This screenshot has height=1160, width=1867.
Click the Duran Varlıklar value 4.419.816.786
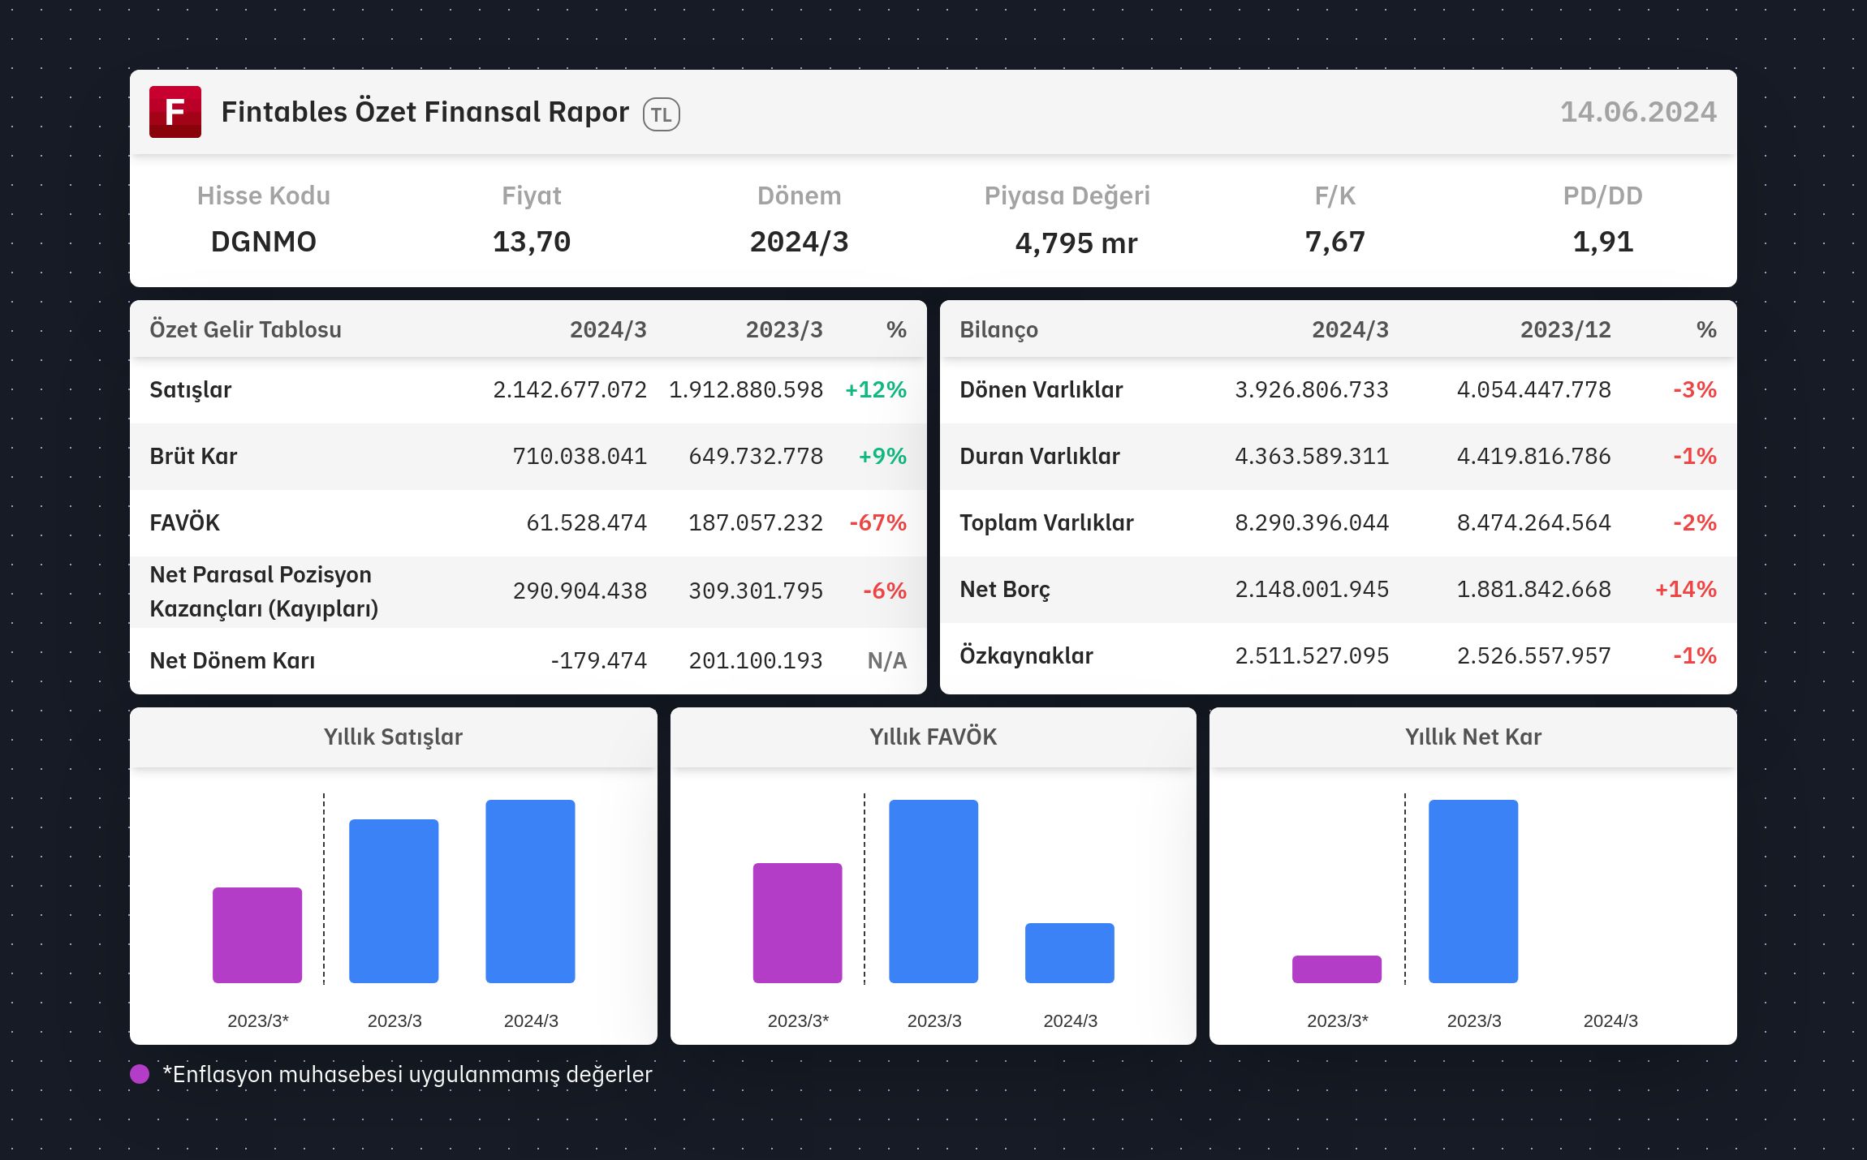[x=1533, y=457]
